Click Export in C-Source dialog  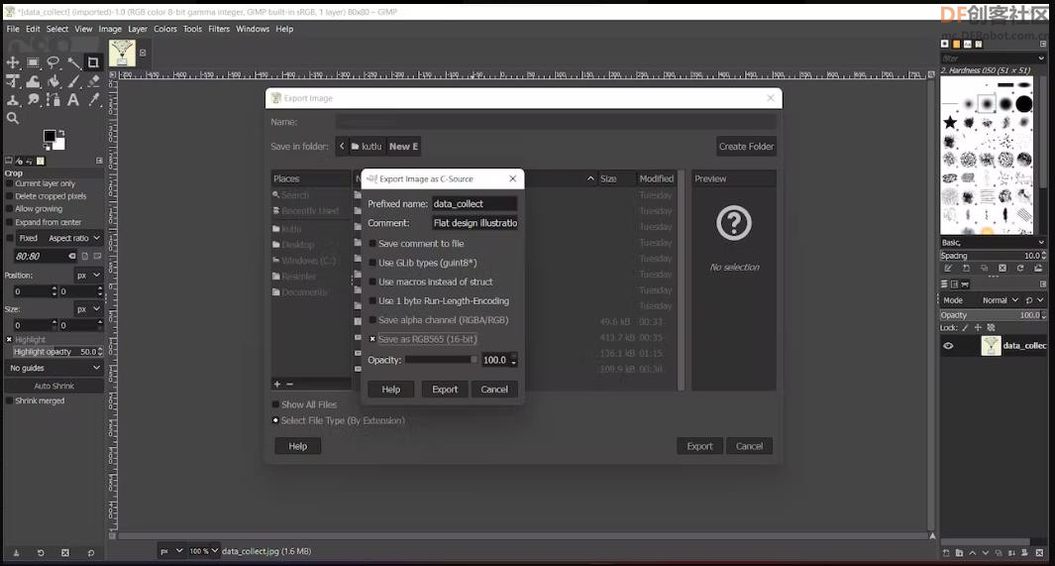(445, 389)
